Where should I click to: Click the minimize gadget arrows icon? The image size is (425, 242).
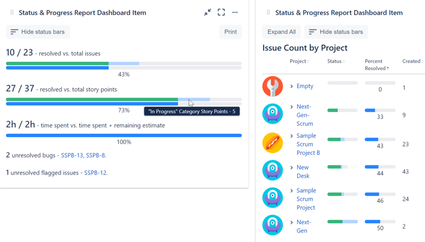(x=207, y=13)
